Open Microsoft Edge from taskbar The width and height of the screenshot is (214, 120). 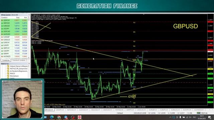[52, 117]
